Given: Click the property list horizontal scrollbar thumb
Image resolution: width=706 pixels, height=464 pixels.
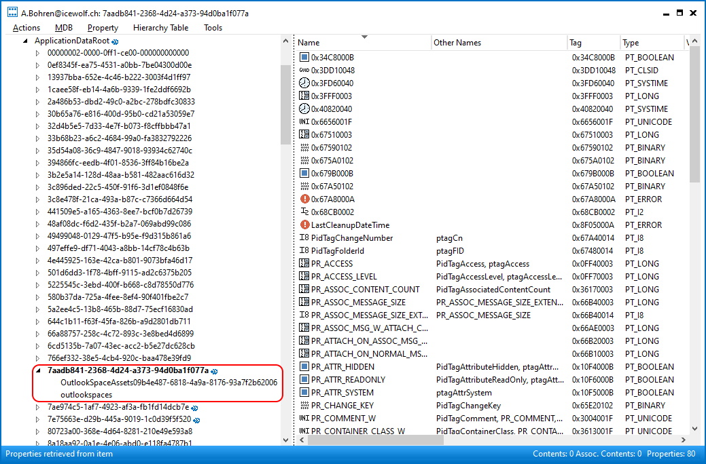Looking at the screenshot, I should [376, 440].
